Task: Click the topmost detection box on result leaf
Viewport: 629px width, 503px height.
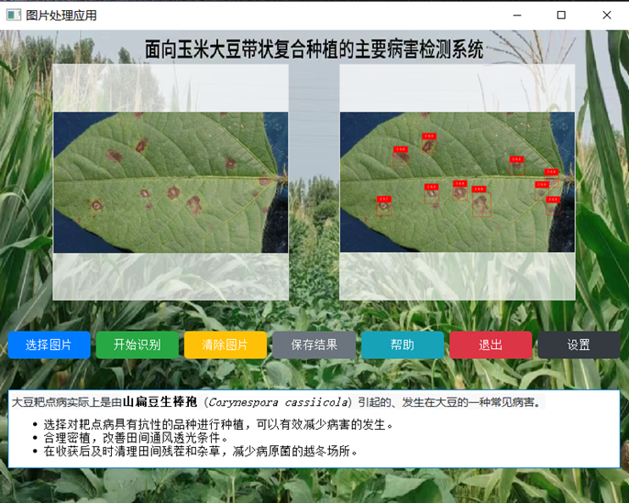Action: pyautogui.click(x=429, y=146)
